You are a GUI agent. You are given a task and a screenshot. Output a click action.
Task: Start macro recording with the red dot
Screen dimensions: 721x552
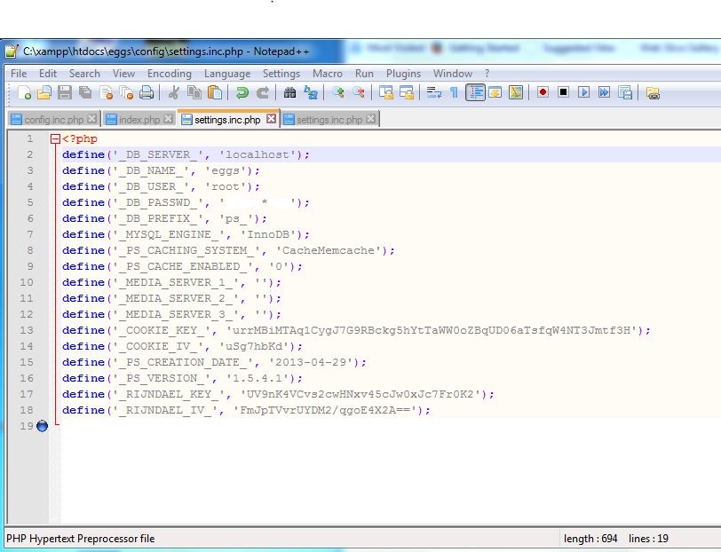[543, 92]
